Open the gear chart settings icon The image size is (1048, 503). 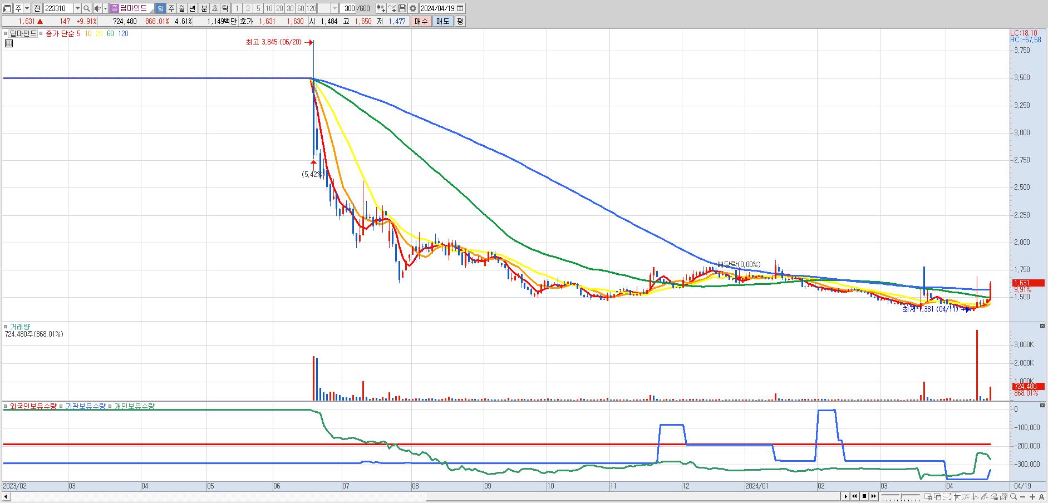point(413,8)
